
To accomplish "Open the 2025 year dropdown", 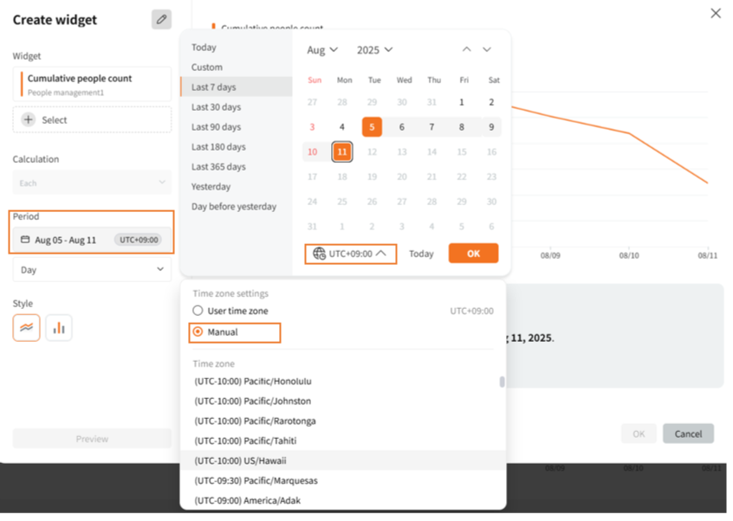I will (374, 50).
